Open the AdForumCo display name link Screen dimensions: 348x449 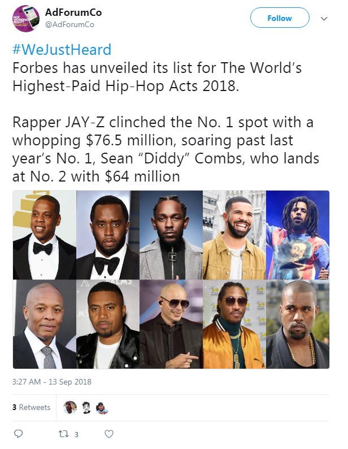73,12
